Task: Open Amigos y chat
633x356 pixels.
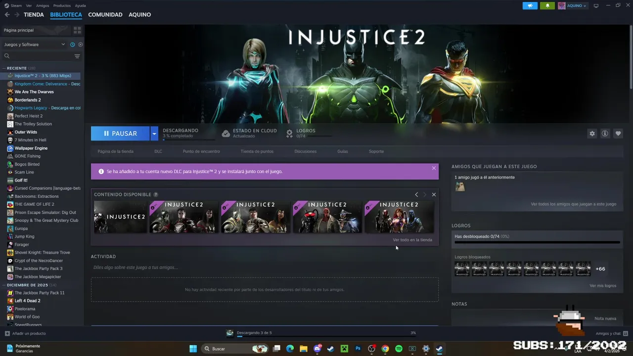Action: [x=611, y=334]
